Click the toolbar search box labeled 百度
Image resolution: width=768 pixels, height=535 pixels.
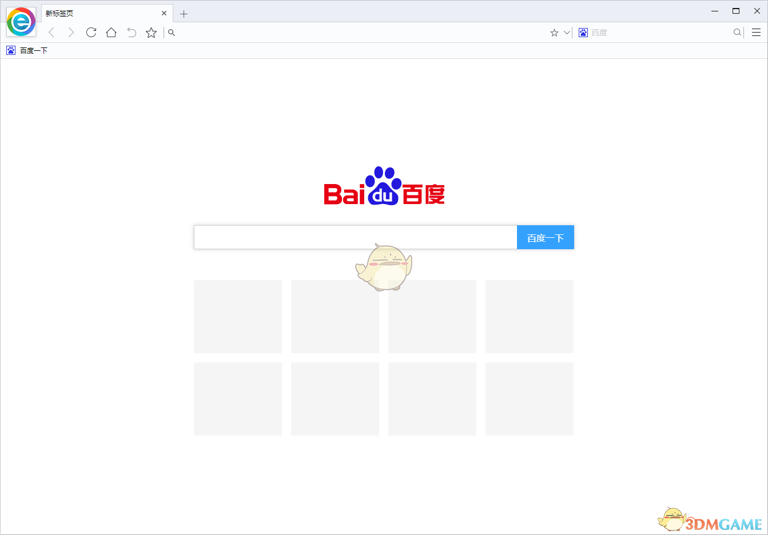660,33
